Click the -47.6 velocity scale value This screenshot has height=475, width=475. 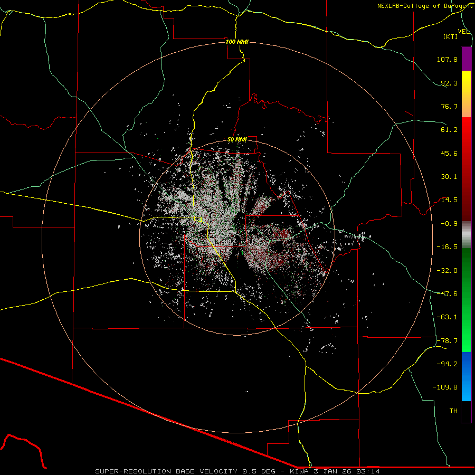[447, 294]
